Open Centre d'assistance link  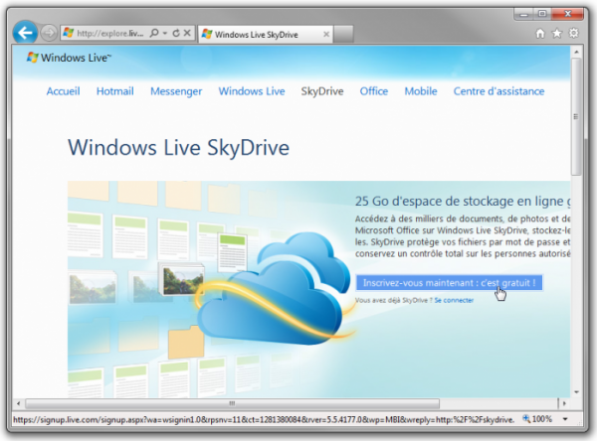pyautogui.click(x=498, y=91)
